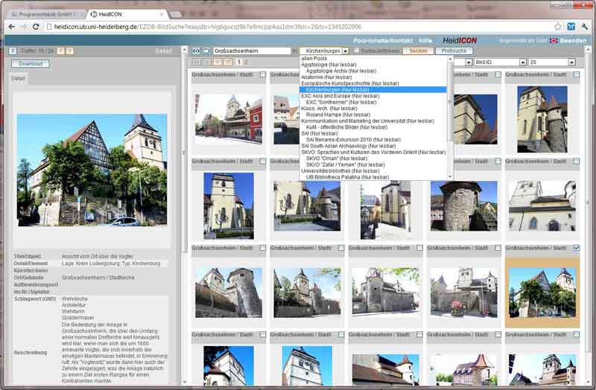Select checkbox above tall bell tower thumbnail
Screen dimensions: 596x390
(x=263, y=162)
